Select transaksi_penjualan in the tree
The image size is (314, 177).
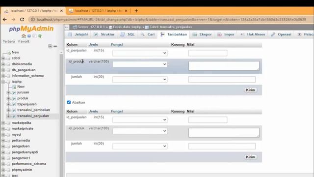[x=33, y=116]
